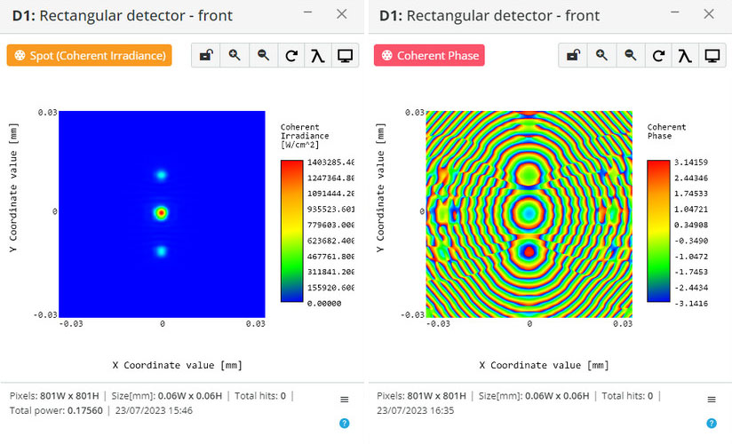Click the center ring of the Coherent Phase plot
This screenshot has height=444, width=732.
click(x=529, y=213)
